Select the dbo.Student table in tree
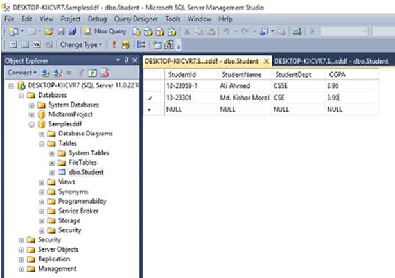The width and height of the screenshot is (395, 278). pos(86,172)
